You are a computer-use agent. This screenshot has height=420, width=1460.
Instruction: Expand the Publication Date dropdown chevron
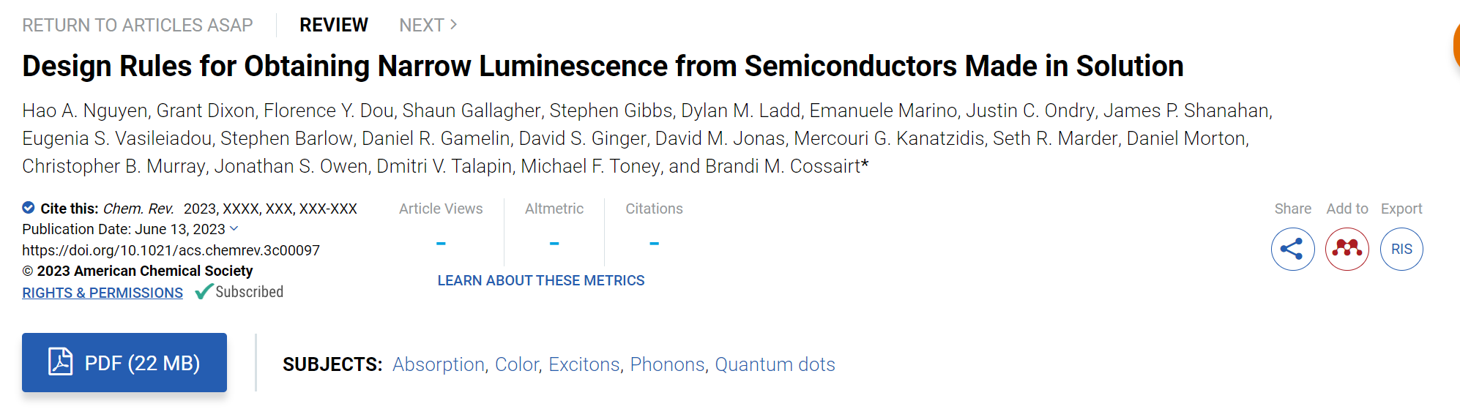[234, 229]
